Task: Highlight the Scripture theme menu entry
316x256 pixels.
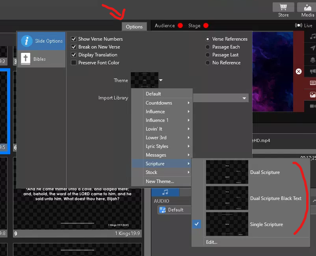Action: pyautogui.click(x=162, y=163)
